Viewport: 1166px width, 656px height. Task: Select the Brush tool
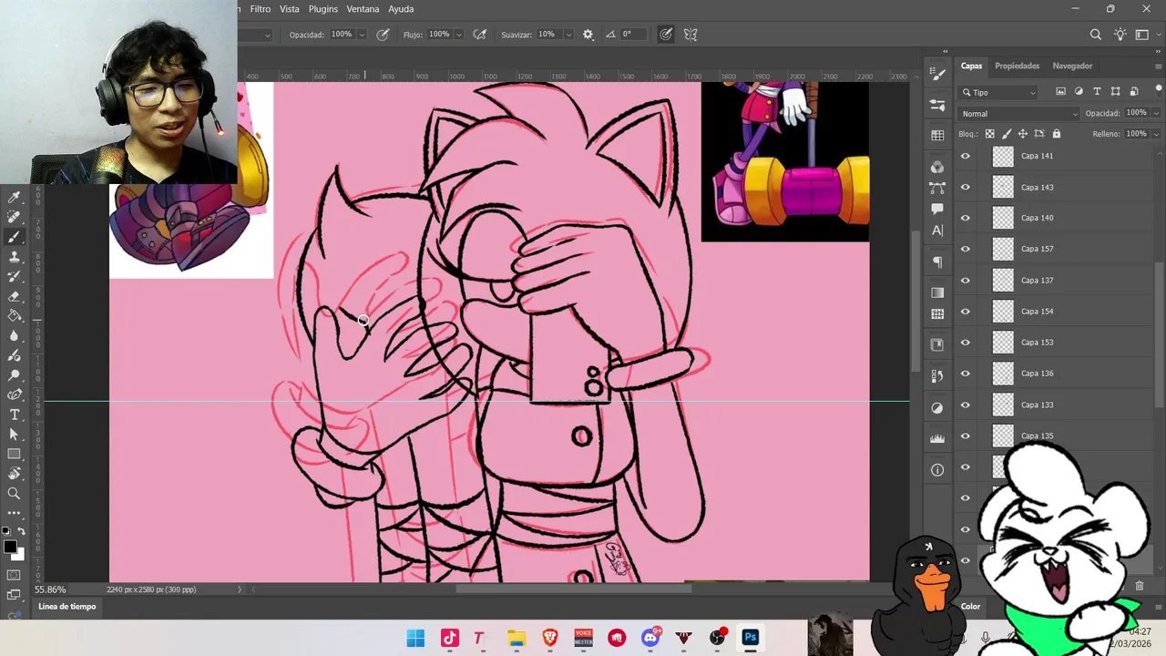click(x=14, y=237)
